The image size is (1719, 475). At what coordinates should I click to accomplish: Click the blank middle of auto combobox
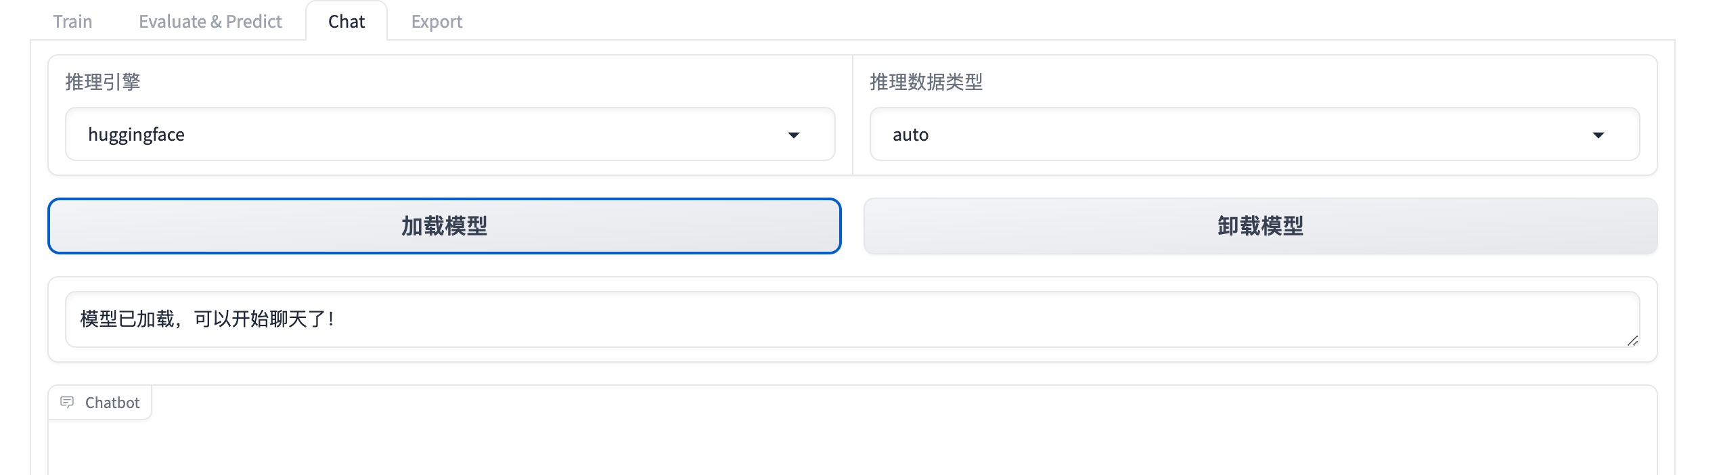[1252, 135]
